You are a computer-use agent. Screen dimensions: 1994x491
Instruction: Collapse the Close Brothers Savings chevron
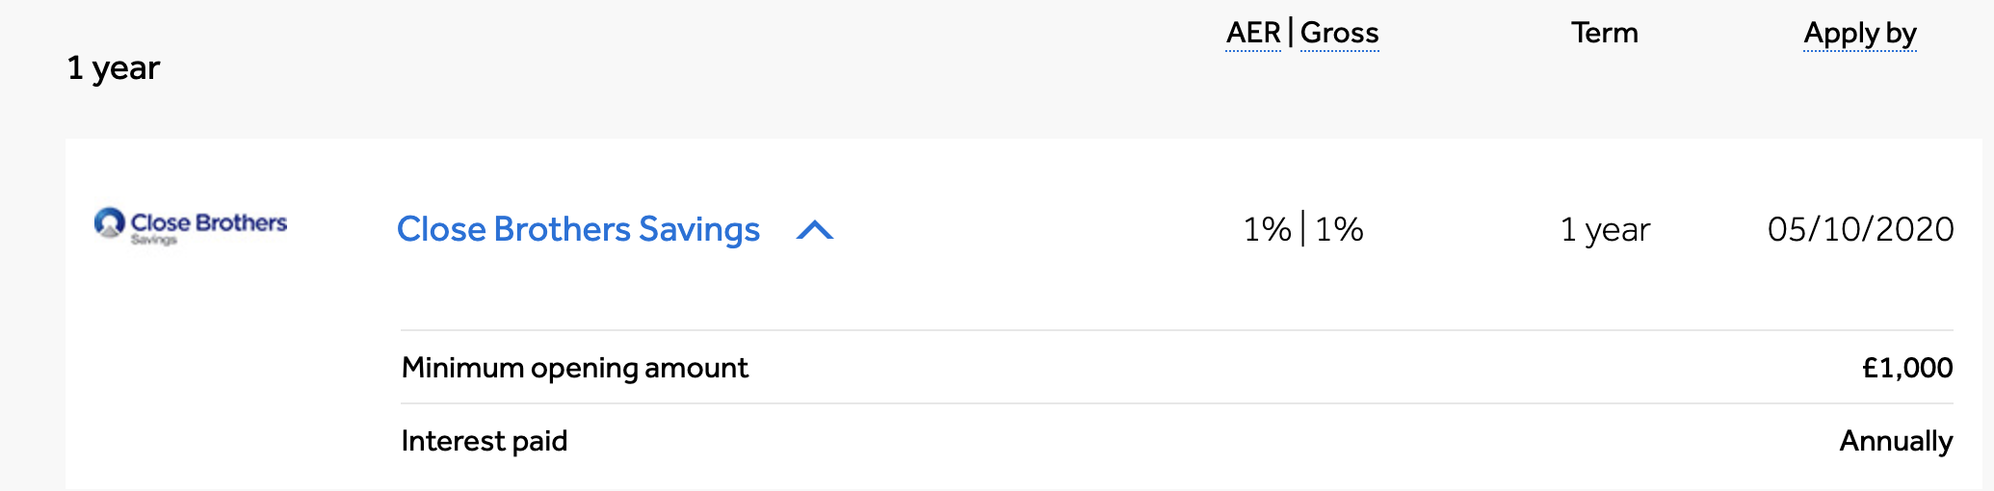pos(815,230)
